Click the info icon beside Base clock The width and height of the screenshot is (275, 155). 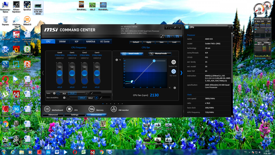(64, 98)
